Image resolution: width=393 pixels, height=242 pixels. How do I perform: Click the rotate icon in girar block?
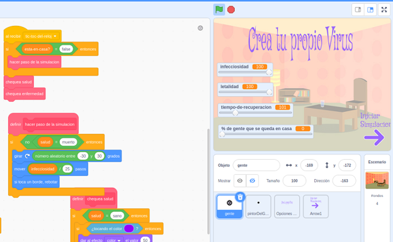coord(27,156)
